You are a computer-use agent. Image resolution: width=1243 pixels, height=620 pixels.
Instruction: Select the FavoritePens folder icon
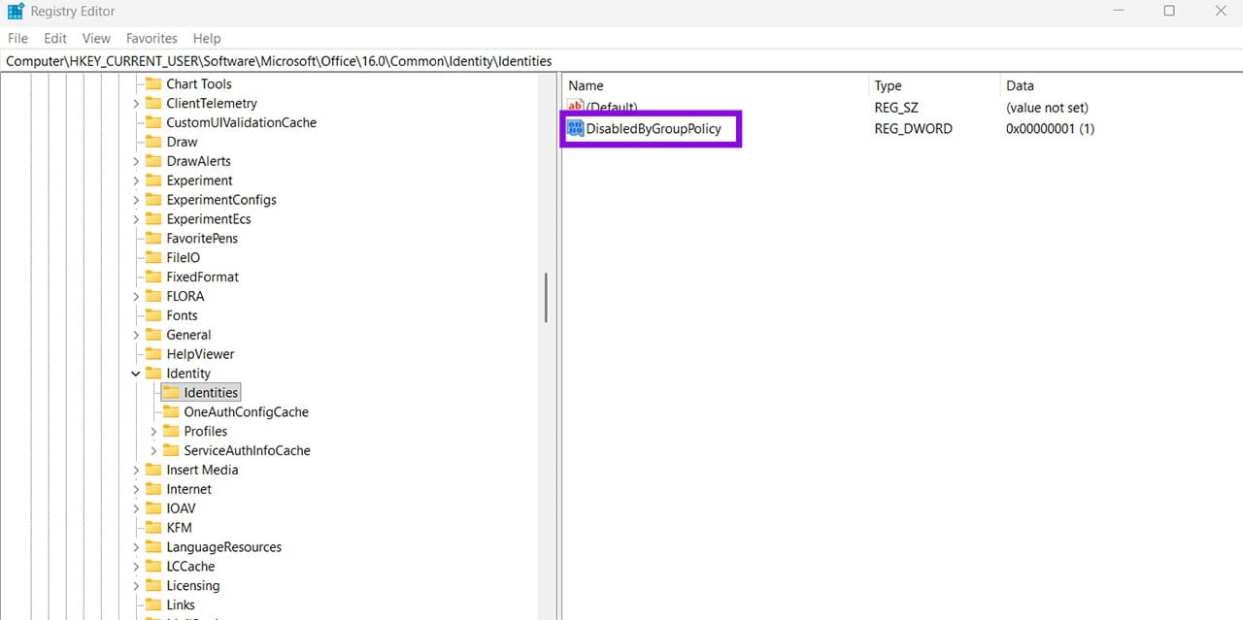coord(153,238)
